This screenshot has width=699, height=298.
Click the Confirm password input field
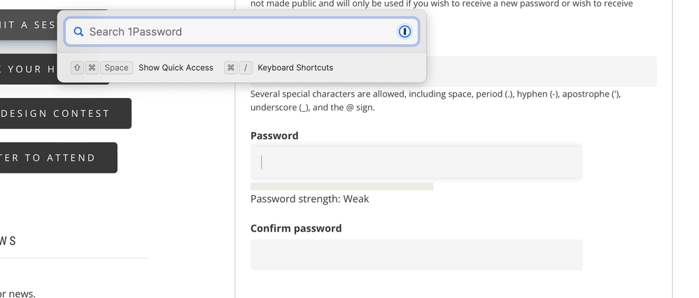416,255
